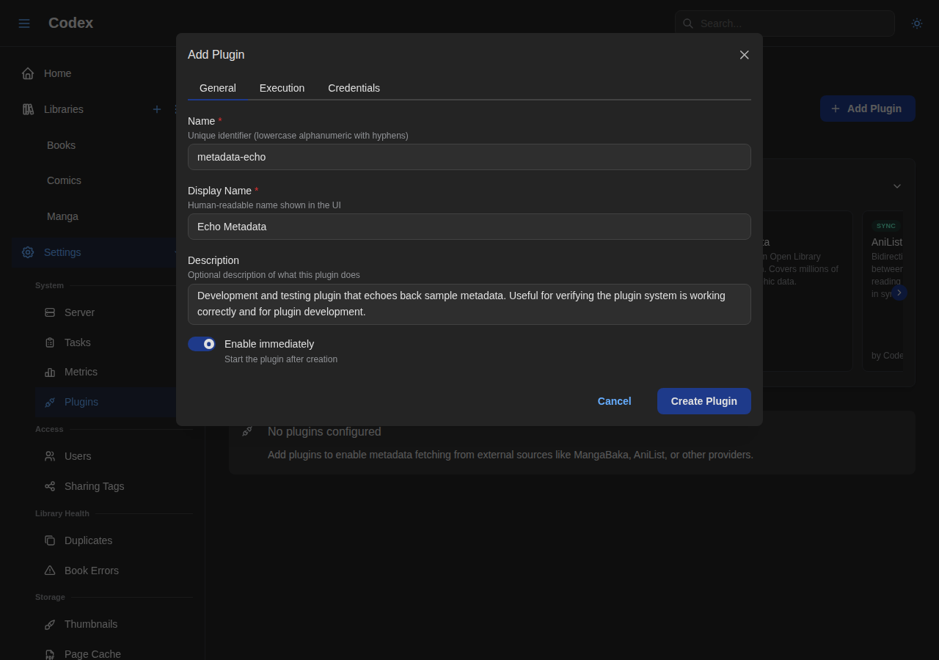Open the Sharing Tags icon
The width and height of the screenshot is (939, 660).
click(x=48, y=485)
